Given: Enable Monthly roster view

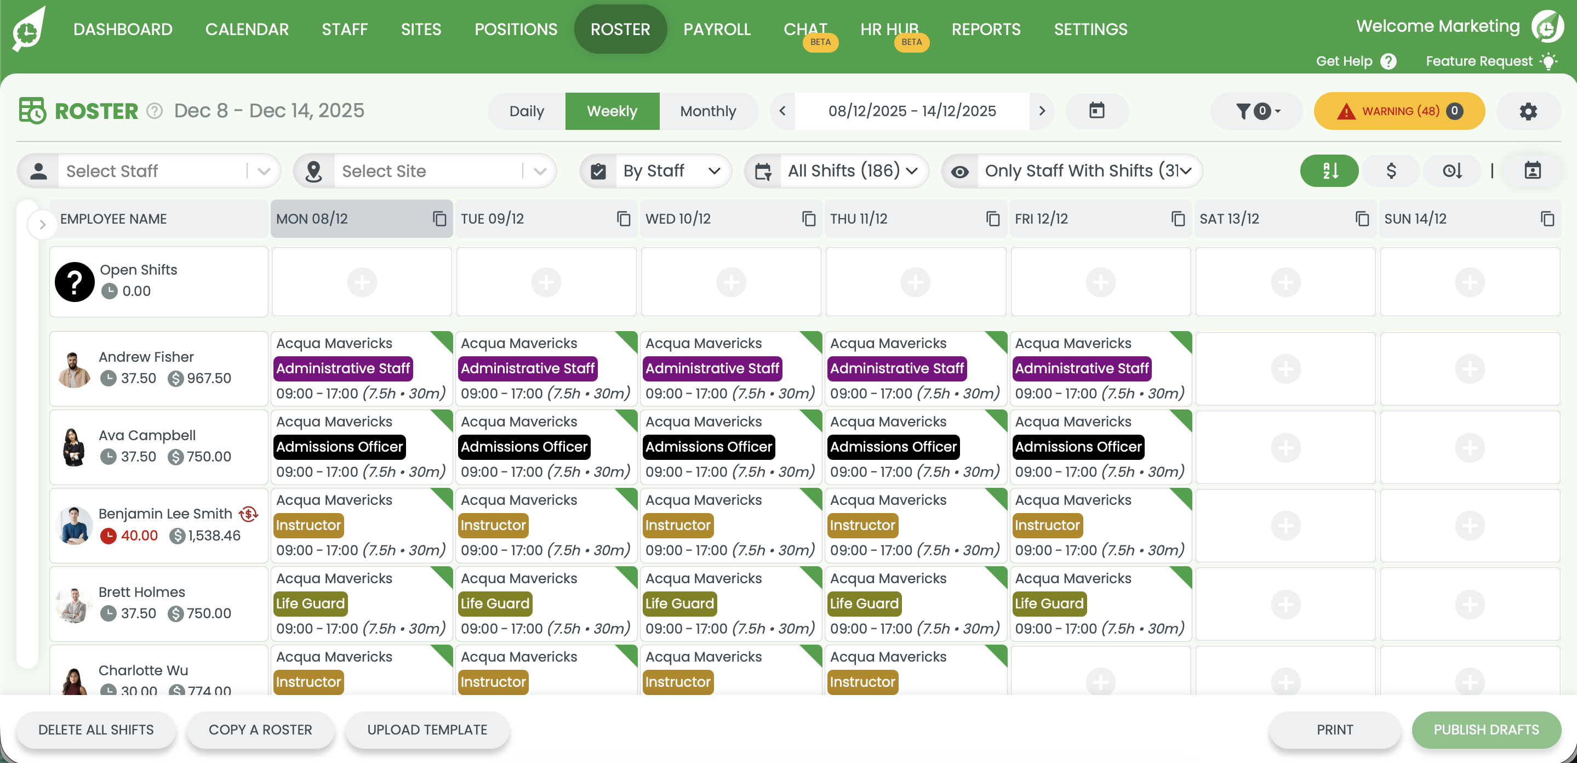Looking at the screenshot, I should (708, 111).
